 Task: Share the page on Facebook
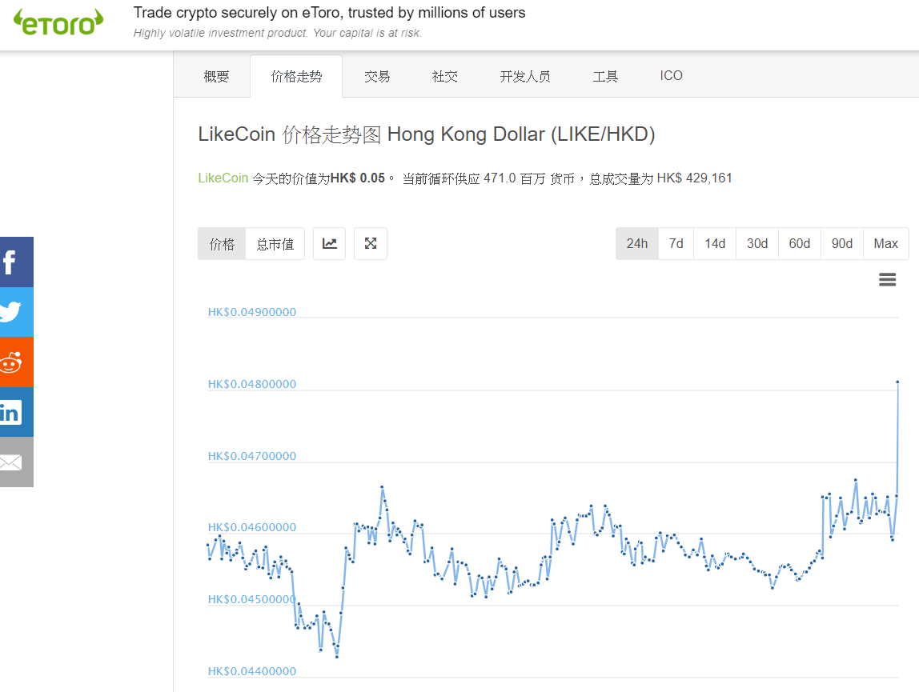(16, 262)
